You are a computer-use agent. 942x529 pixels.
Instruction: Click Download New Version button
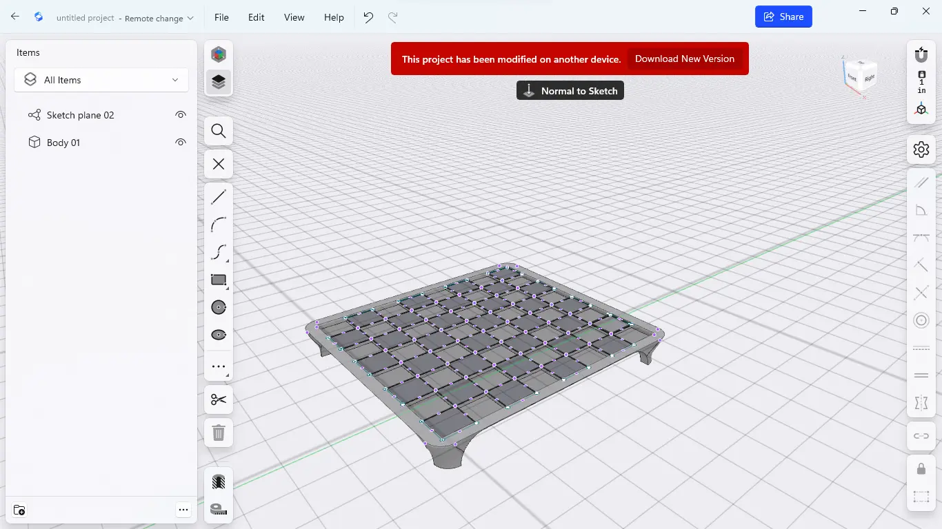684,59
